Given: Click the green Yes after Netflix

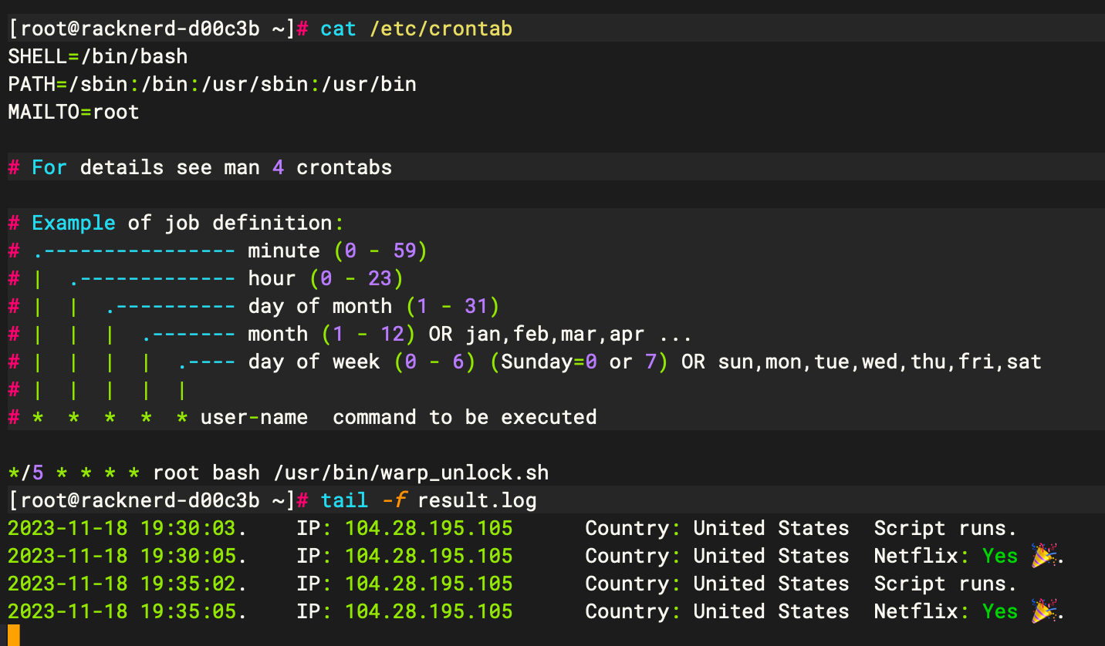Looking at the screenshot, I should point(999,555).
